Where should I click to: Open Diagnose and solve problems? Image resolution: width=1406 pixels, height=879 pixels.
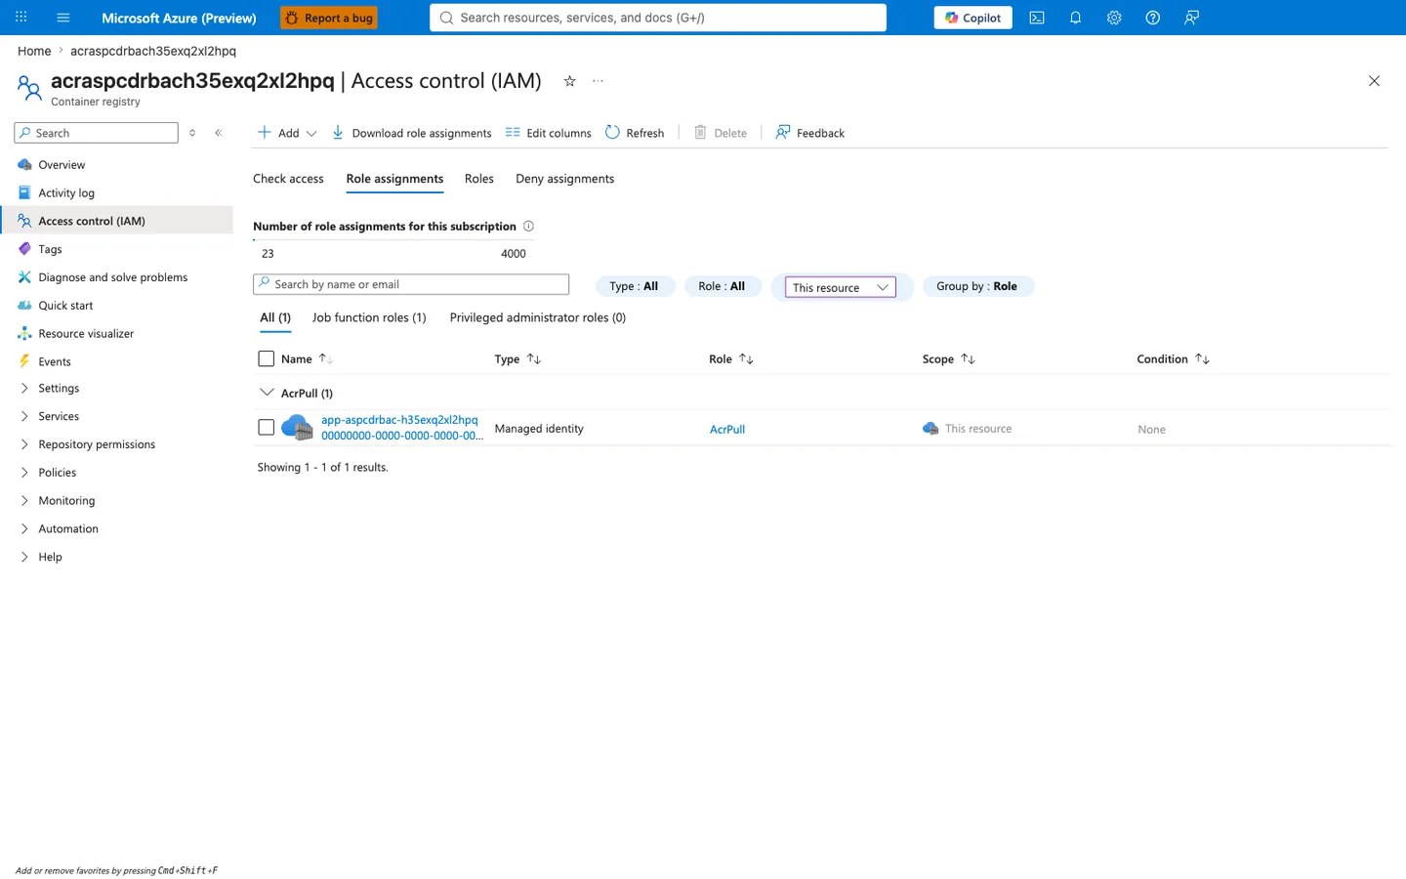tap(117, 277)
